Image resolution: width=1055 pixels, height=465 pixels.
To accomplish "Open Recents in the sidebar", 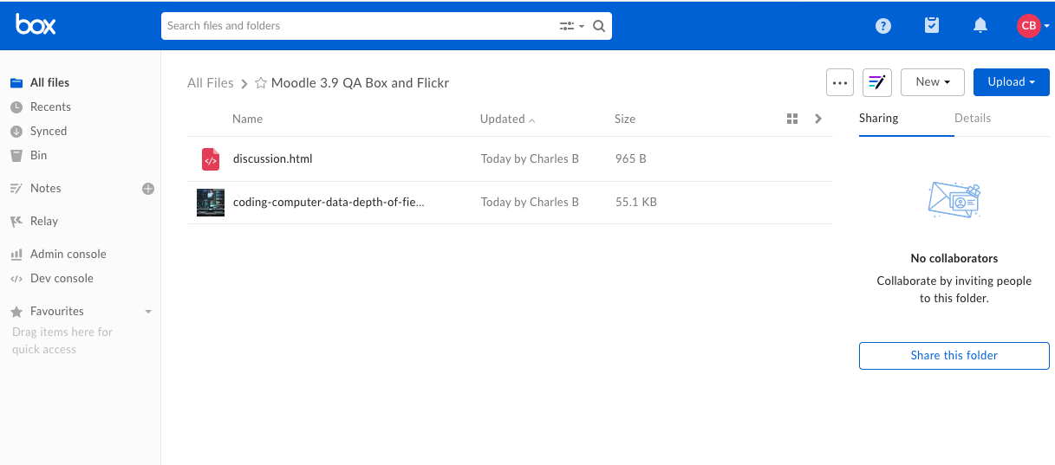I will [50, 107].
